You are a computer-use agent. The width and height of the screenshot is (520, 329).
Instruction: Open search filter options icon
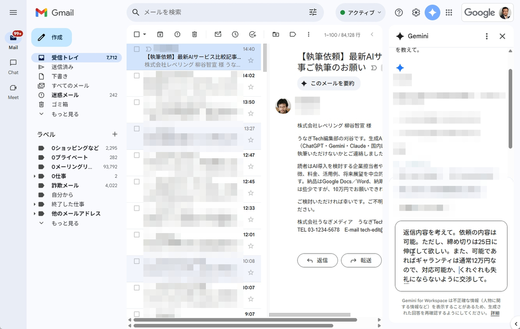pos(313,13)
